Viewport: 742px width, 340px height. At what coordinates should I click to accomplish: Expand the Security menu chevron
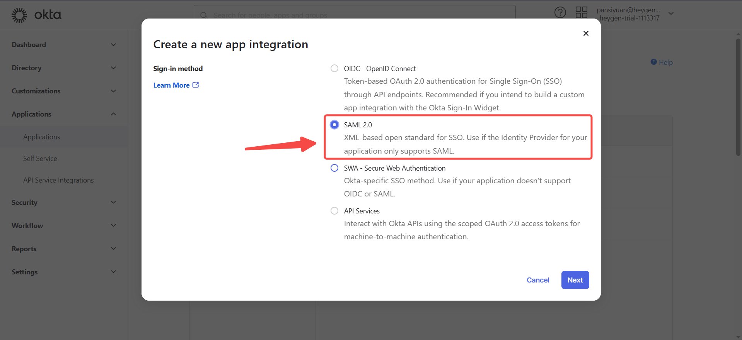(113, 202)
